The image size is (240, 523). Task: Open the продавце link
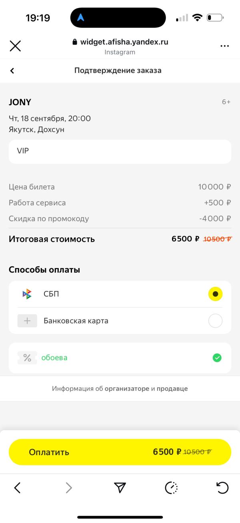(172, 389)
